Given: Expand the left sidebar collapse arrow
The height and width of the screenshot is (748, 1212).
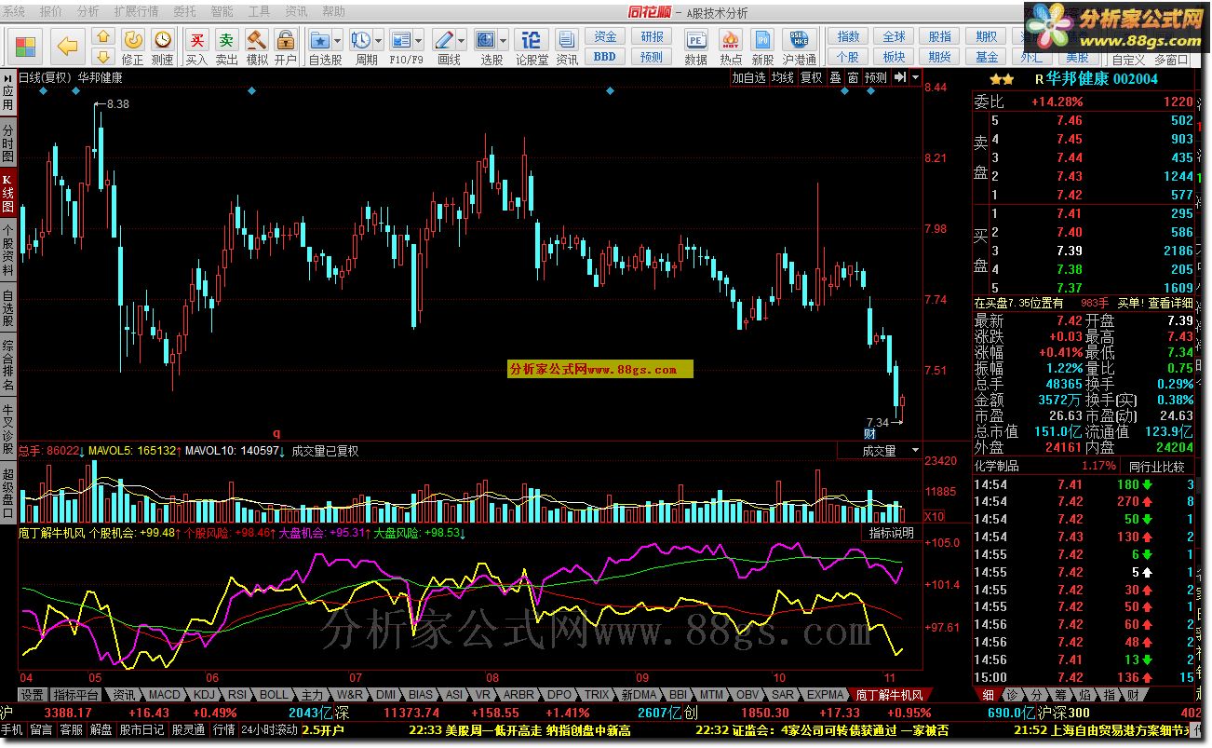Looking at the screenshot, I should 7,77.
